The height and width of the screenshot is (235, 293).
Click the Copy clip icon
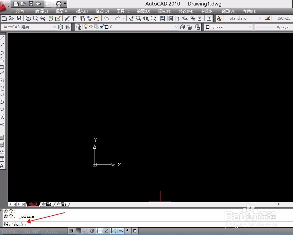click(x=75, y=18)
